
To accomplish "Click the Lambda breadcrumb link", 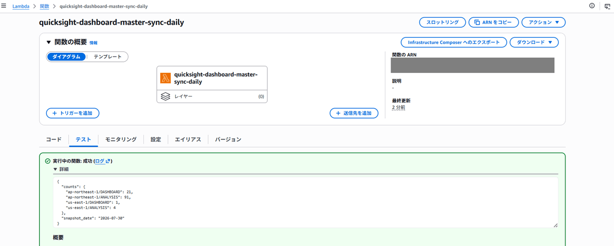I will click(x=21, y=6).
